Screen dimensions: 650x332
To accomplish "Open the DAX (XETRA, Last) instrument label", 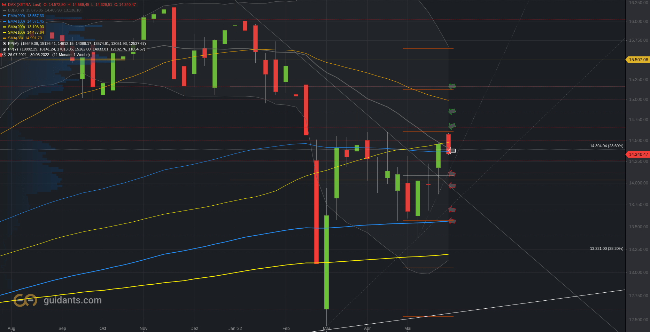I will pyautogui.click(x=24, y=5).
